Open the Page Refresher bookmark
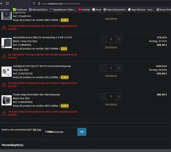171x152 pixels. (x=141, y=10)
